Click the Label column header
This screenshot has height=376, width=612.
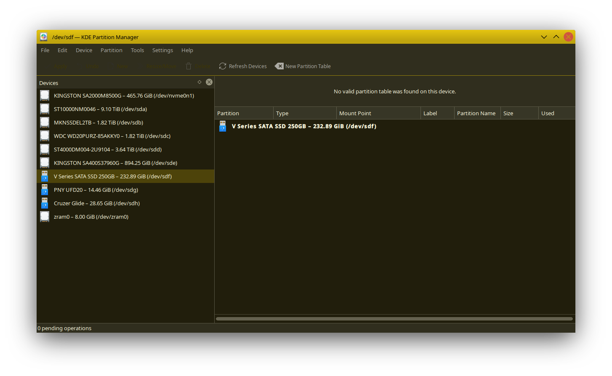[438, 113]
